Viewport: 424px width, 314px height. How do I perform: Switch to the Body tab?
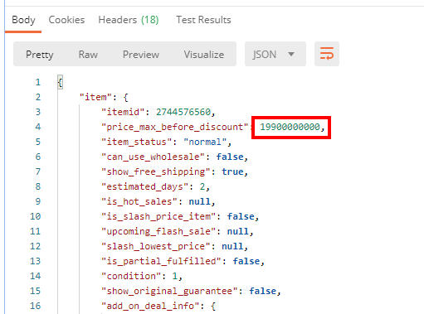click(23, 20)
